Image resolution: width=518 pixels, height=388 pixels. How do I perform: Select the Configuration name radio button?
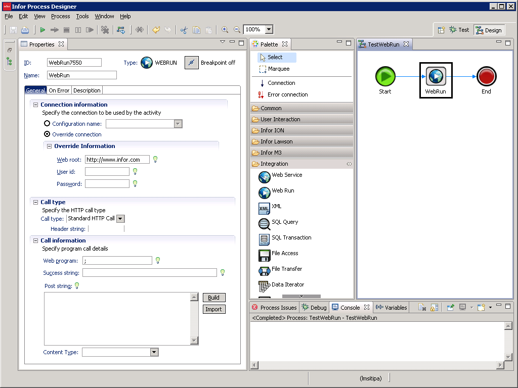pos(47,123)
